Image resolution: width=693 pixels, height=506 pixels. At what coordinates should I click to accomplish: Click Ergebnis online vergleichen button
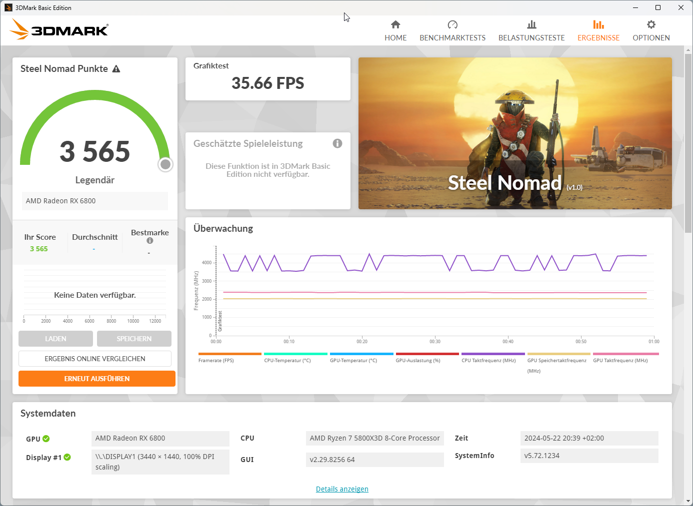click(95, 359)
